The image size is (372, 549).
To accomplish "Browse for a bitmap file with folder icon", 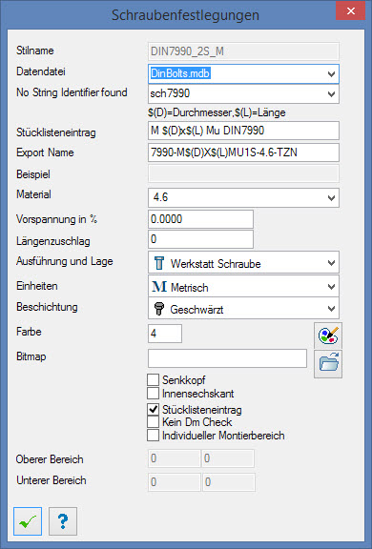I will point(328,364).
